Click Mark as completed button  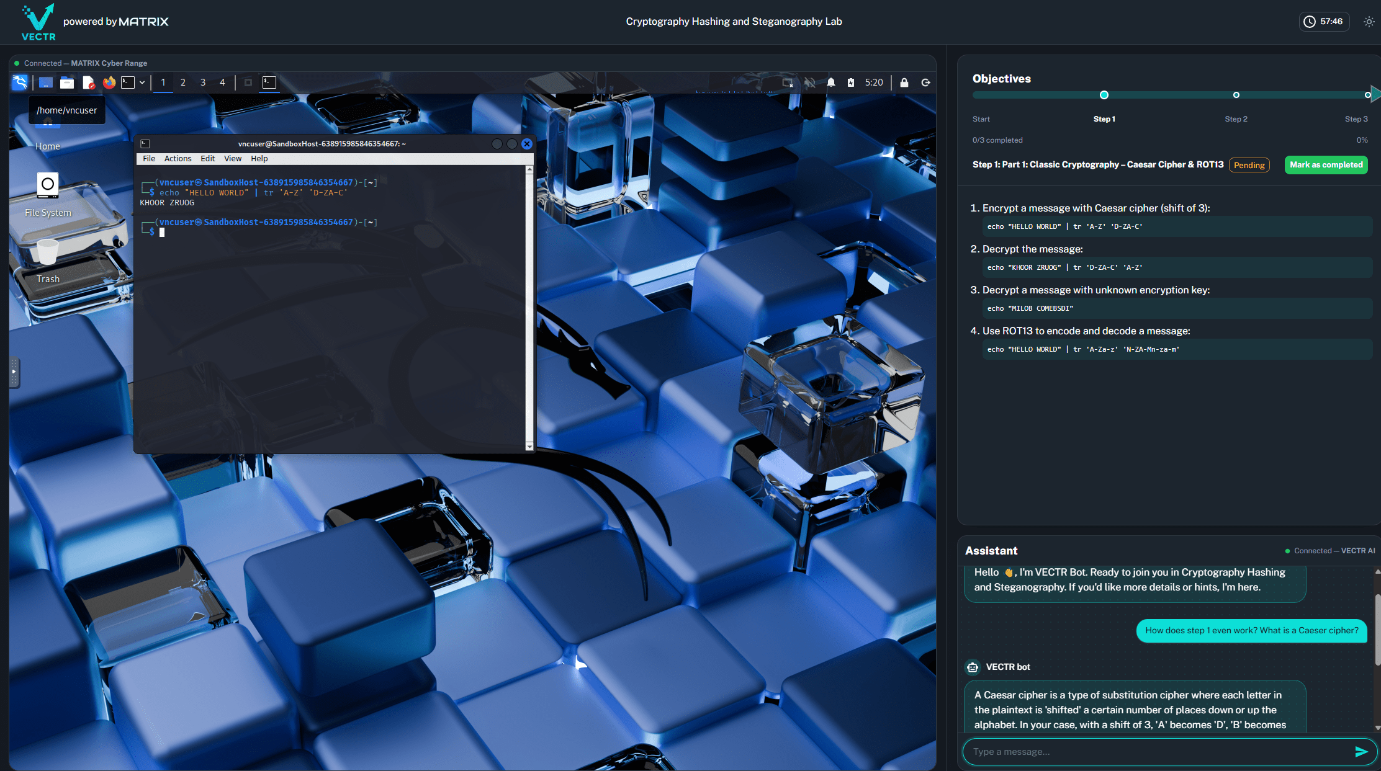click(x=1326, y=165)
